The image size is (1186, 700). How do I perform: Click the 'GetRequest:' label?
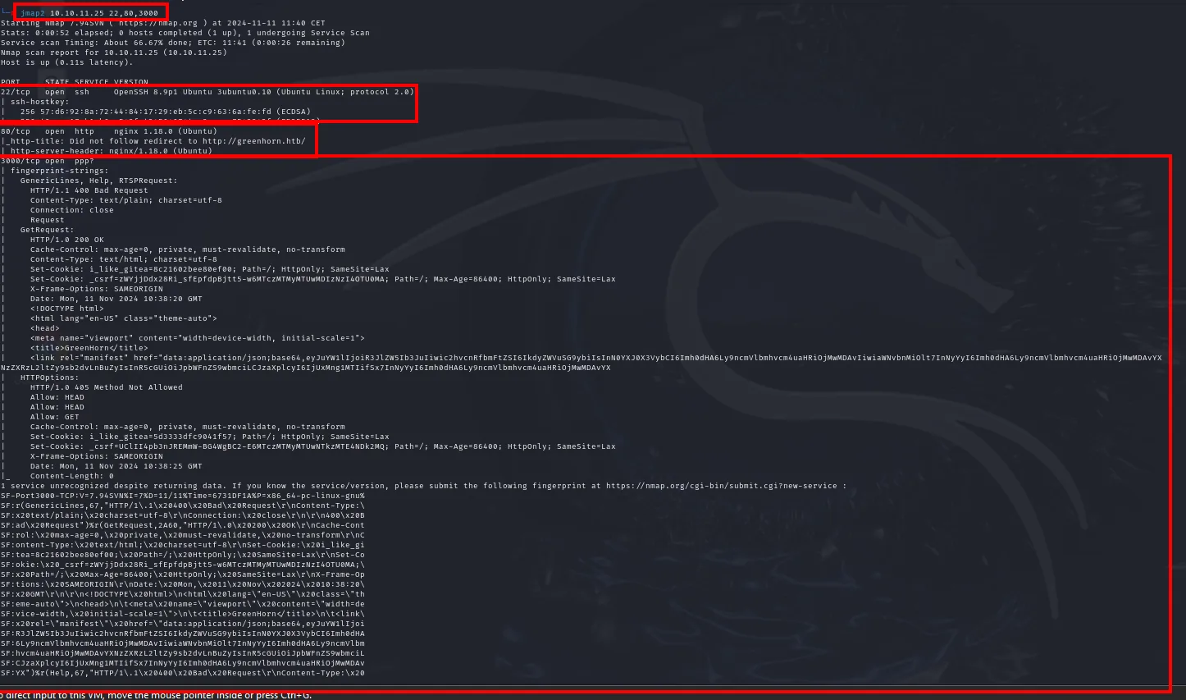click(48, 230)
